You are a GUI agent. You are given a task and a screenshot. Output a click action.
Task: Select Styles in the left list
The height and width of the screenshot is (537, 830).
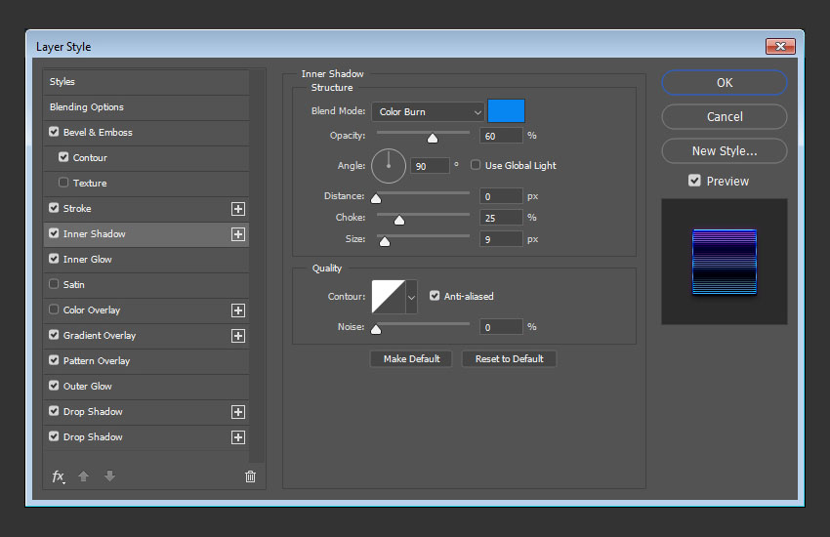point(62,82)
